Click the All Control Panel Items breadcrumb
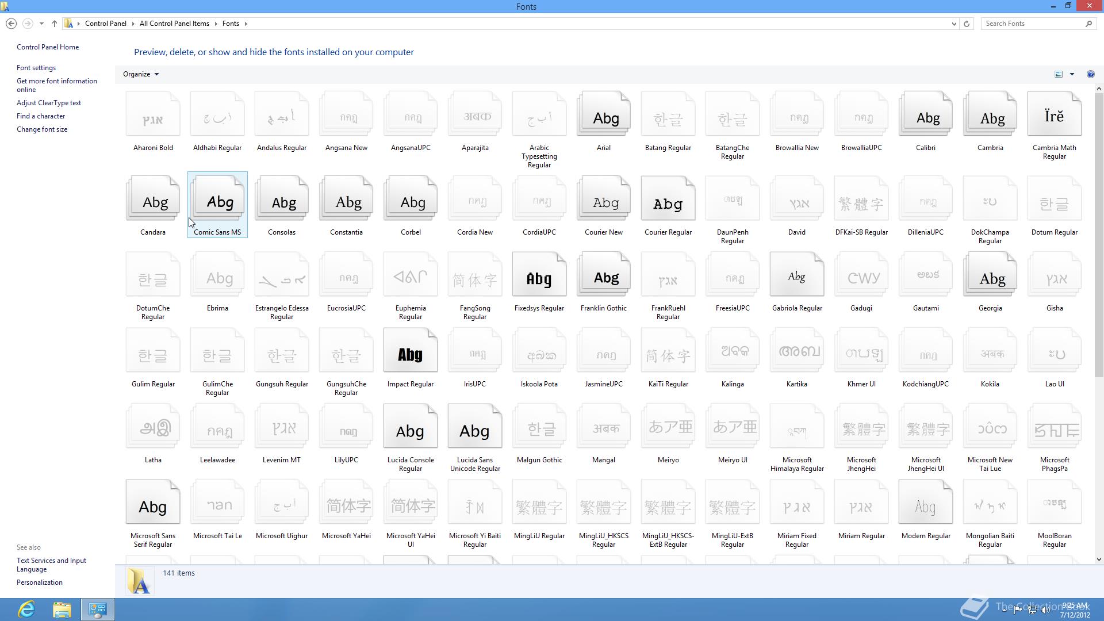This screenshot has height=621, width=1104. (x=174, y=24)
